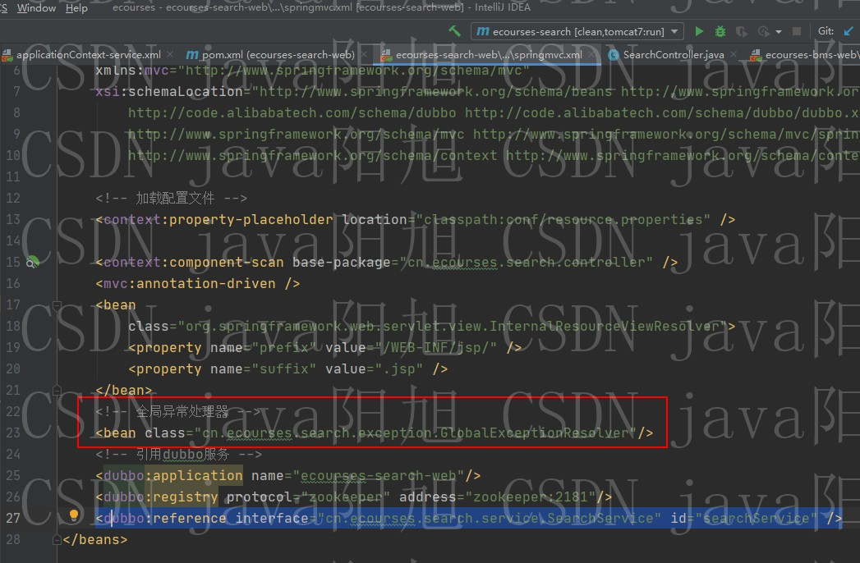Click the Stop process square icon

click(x=797, y=31)
